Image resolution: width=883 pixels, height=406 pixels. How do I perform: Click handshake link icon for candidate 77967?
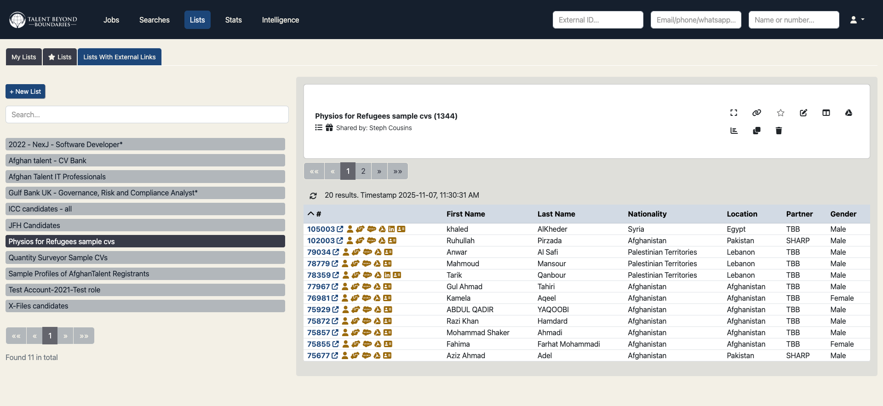coord(355,286)
